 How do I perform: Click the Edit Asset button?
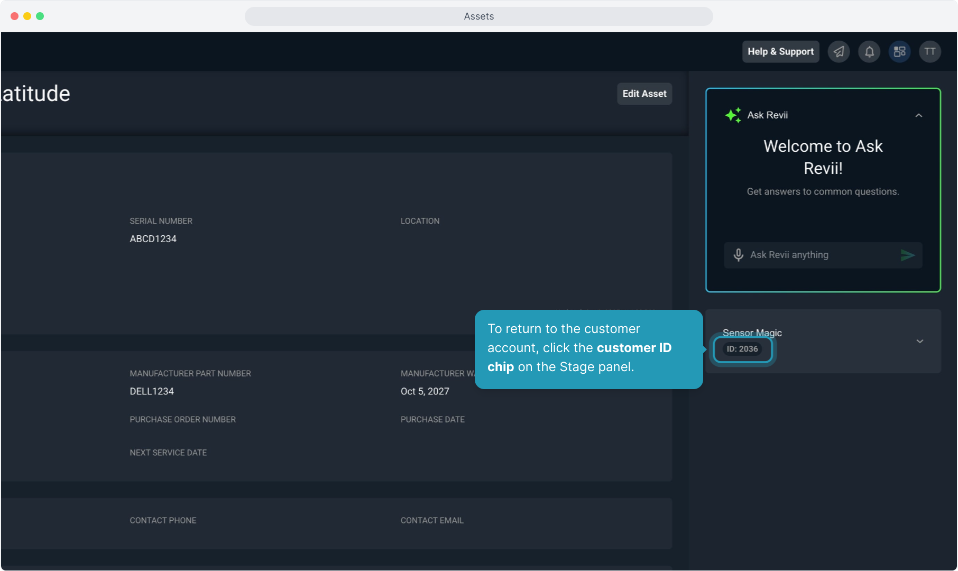point(644,94)
